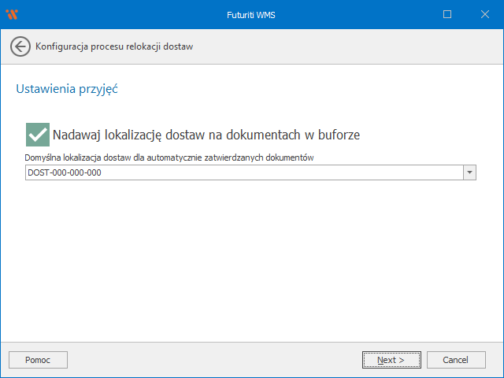
Task: Click the empty title bar area left of the title
Action: pos(118,14)
